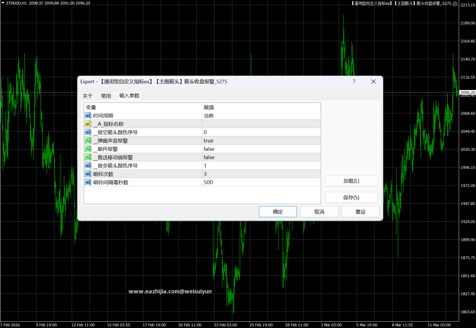Image resolution: width=476 pixels, height=328 pixels.
Task: Click the boolean icon beside __推送移动端报警
Action: 88,157
